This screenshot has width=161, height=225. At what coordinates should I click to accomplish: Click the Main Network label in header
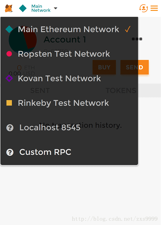pos(41,8)
